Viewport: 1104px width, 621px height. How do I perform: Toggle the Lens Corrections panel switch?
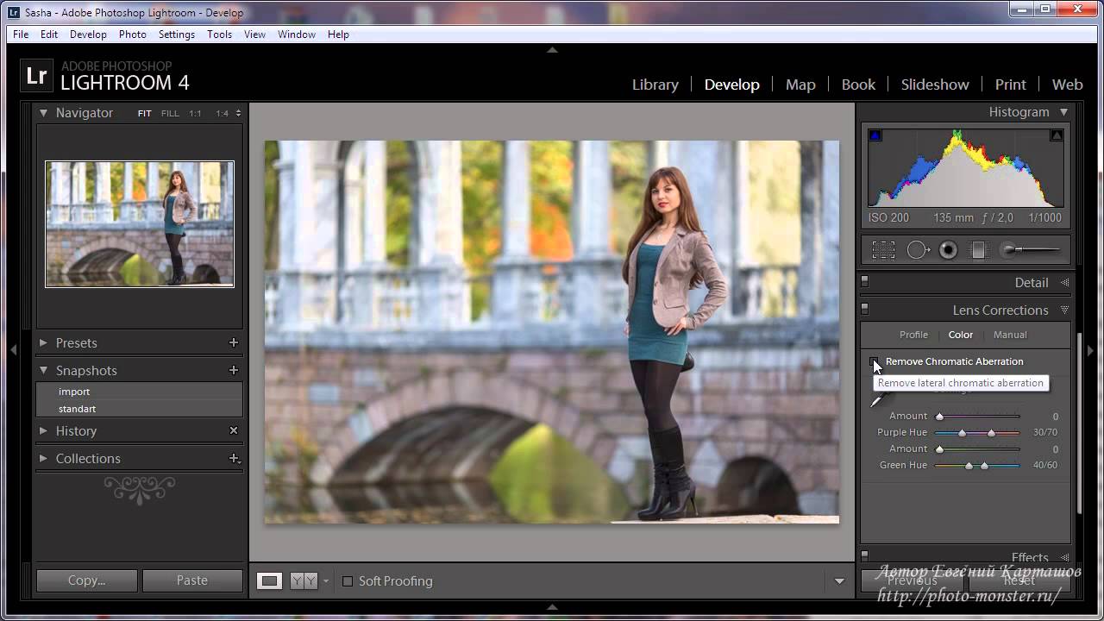[x=865, y=310]
